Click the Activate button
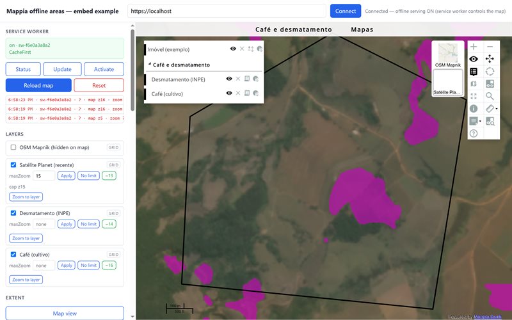This screenshot has height=320, width=512. 104,69
